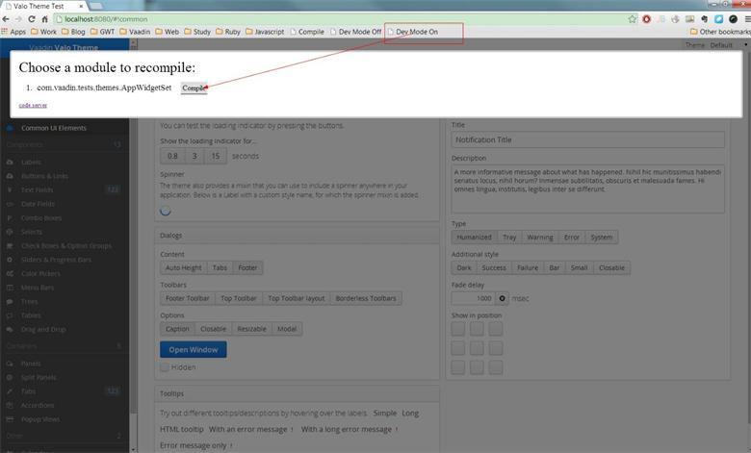Click the browser back arrow
The width and height of the screenshot is (751, 453).
coord(7,18)
